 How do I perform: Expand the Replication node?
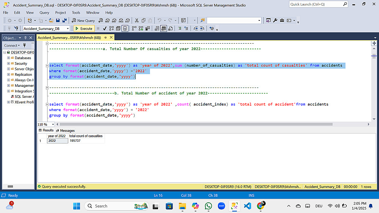pos(8,74)
